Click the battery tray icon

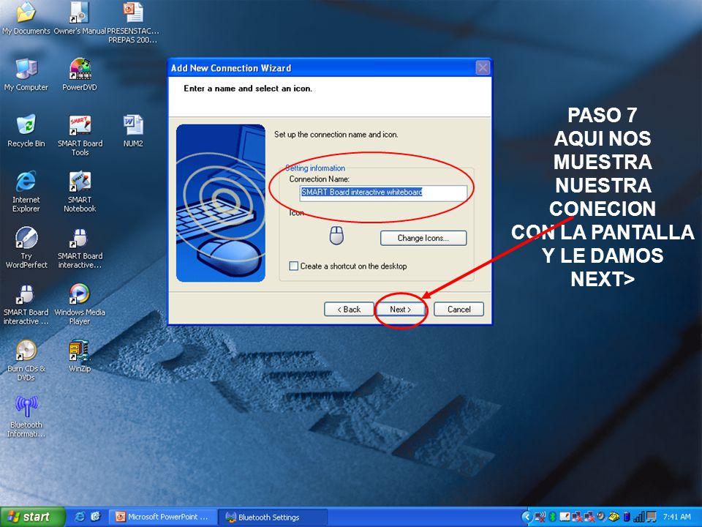[627, 517]
